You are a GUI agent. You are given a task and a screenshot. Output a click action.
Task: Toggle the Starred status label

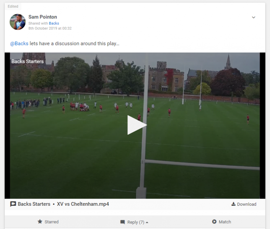tap(52, 222)
